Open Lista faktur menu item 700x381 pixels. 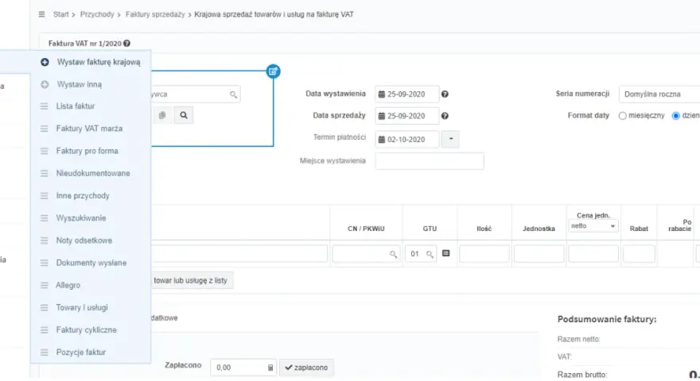click(76, 106)
